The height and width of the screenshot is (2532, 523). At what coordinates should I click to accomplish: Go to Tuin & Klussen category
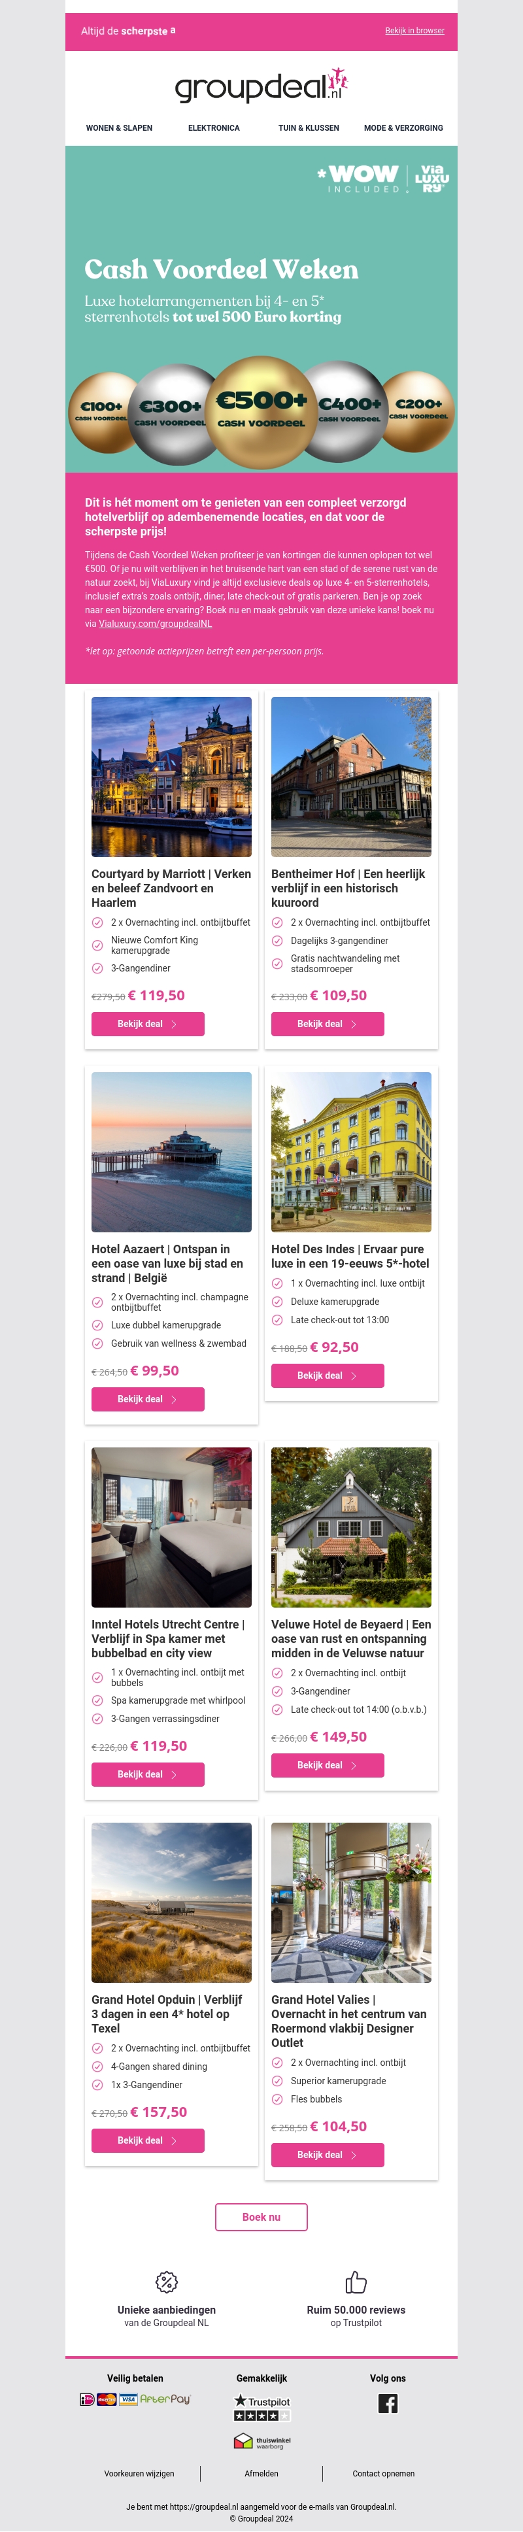(309, 127)
